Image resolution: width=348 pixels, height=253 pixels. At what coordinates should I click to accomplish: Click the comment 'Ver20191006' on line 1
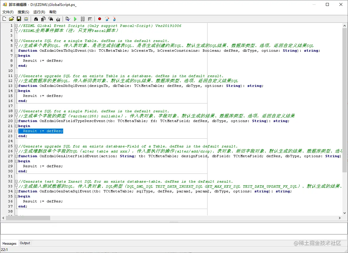coord(168,26)
